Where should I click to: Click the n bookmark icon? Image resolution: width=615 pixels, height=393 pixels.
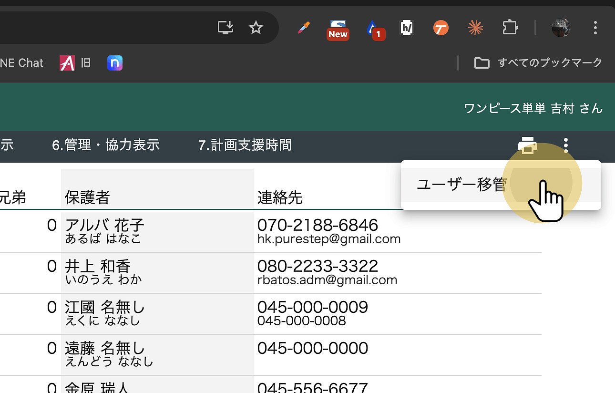(115, 63)
